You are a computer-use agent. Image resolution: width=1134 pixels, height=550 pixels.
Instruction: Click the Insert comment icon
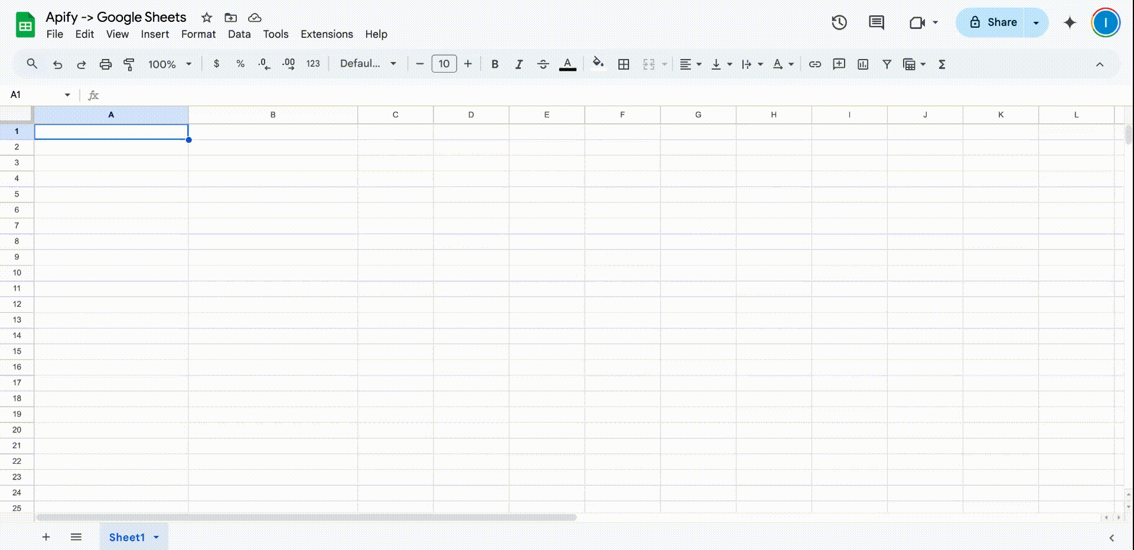839,64
